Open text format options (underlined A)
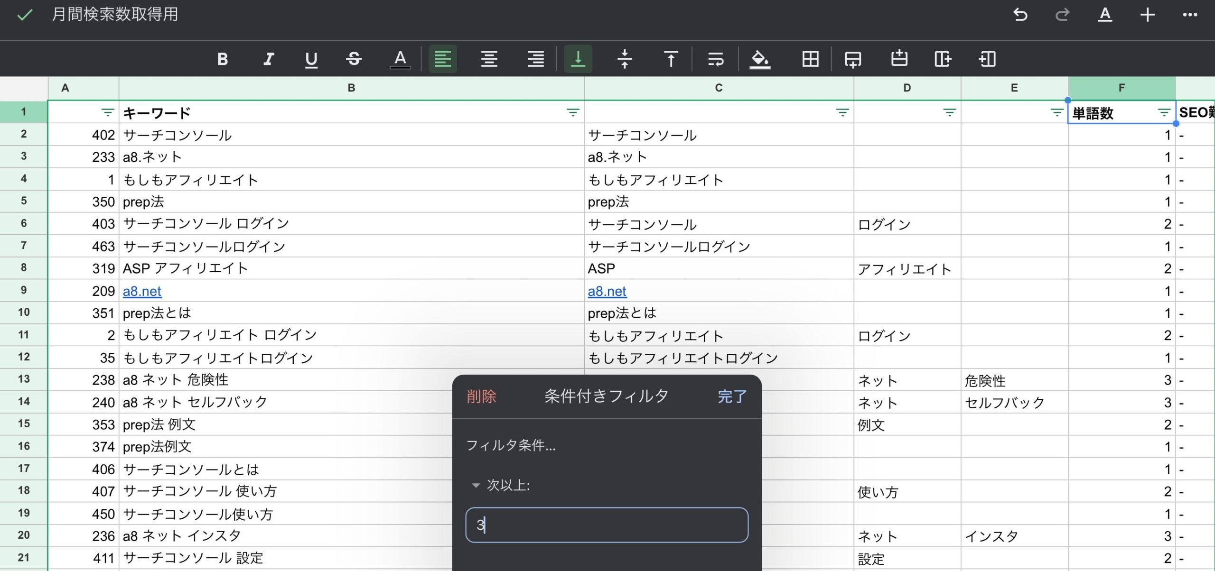This screenshot has width=1215, height=571. [x=1105, y=15]
